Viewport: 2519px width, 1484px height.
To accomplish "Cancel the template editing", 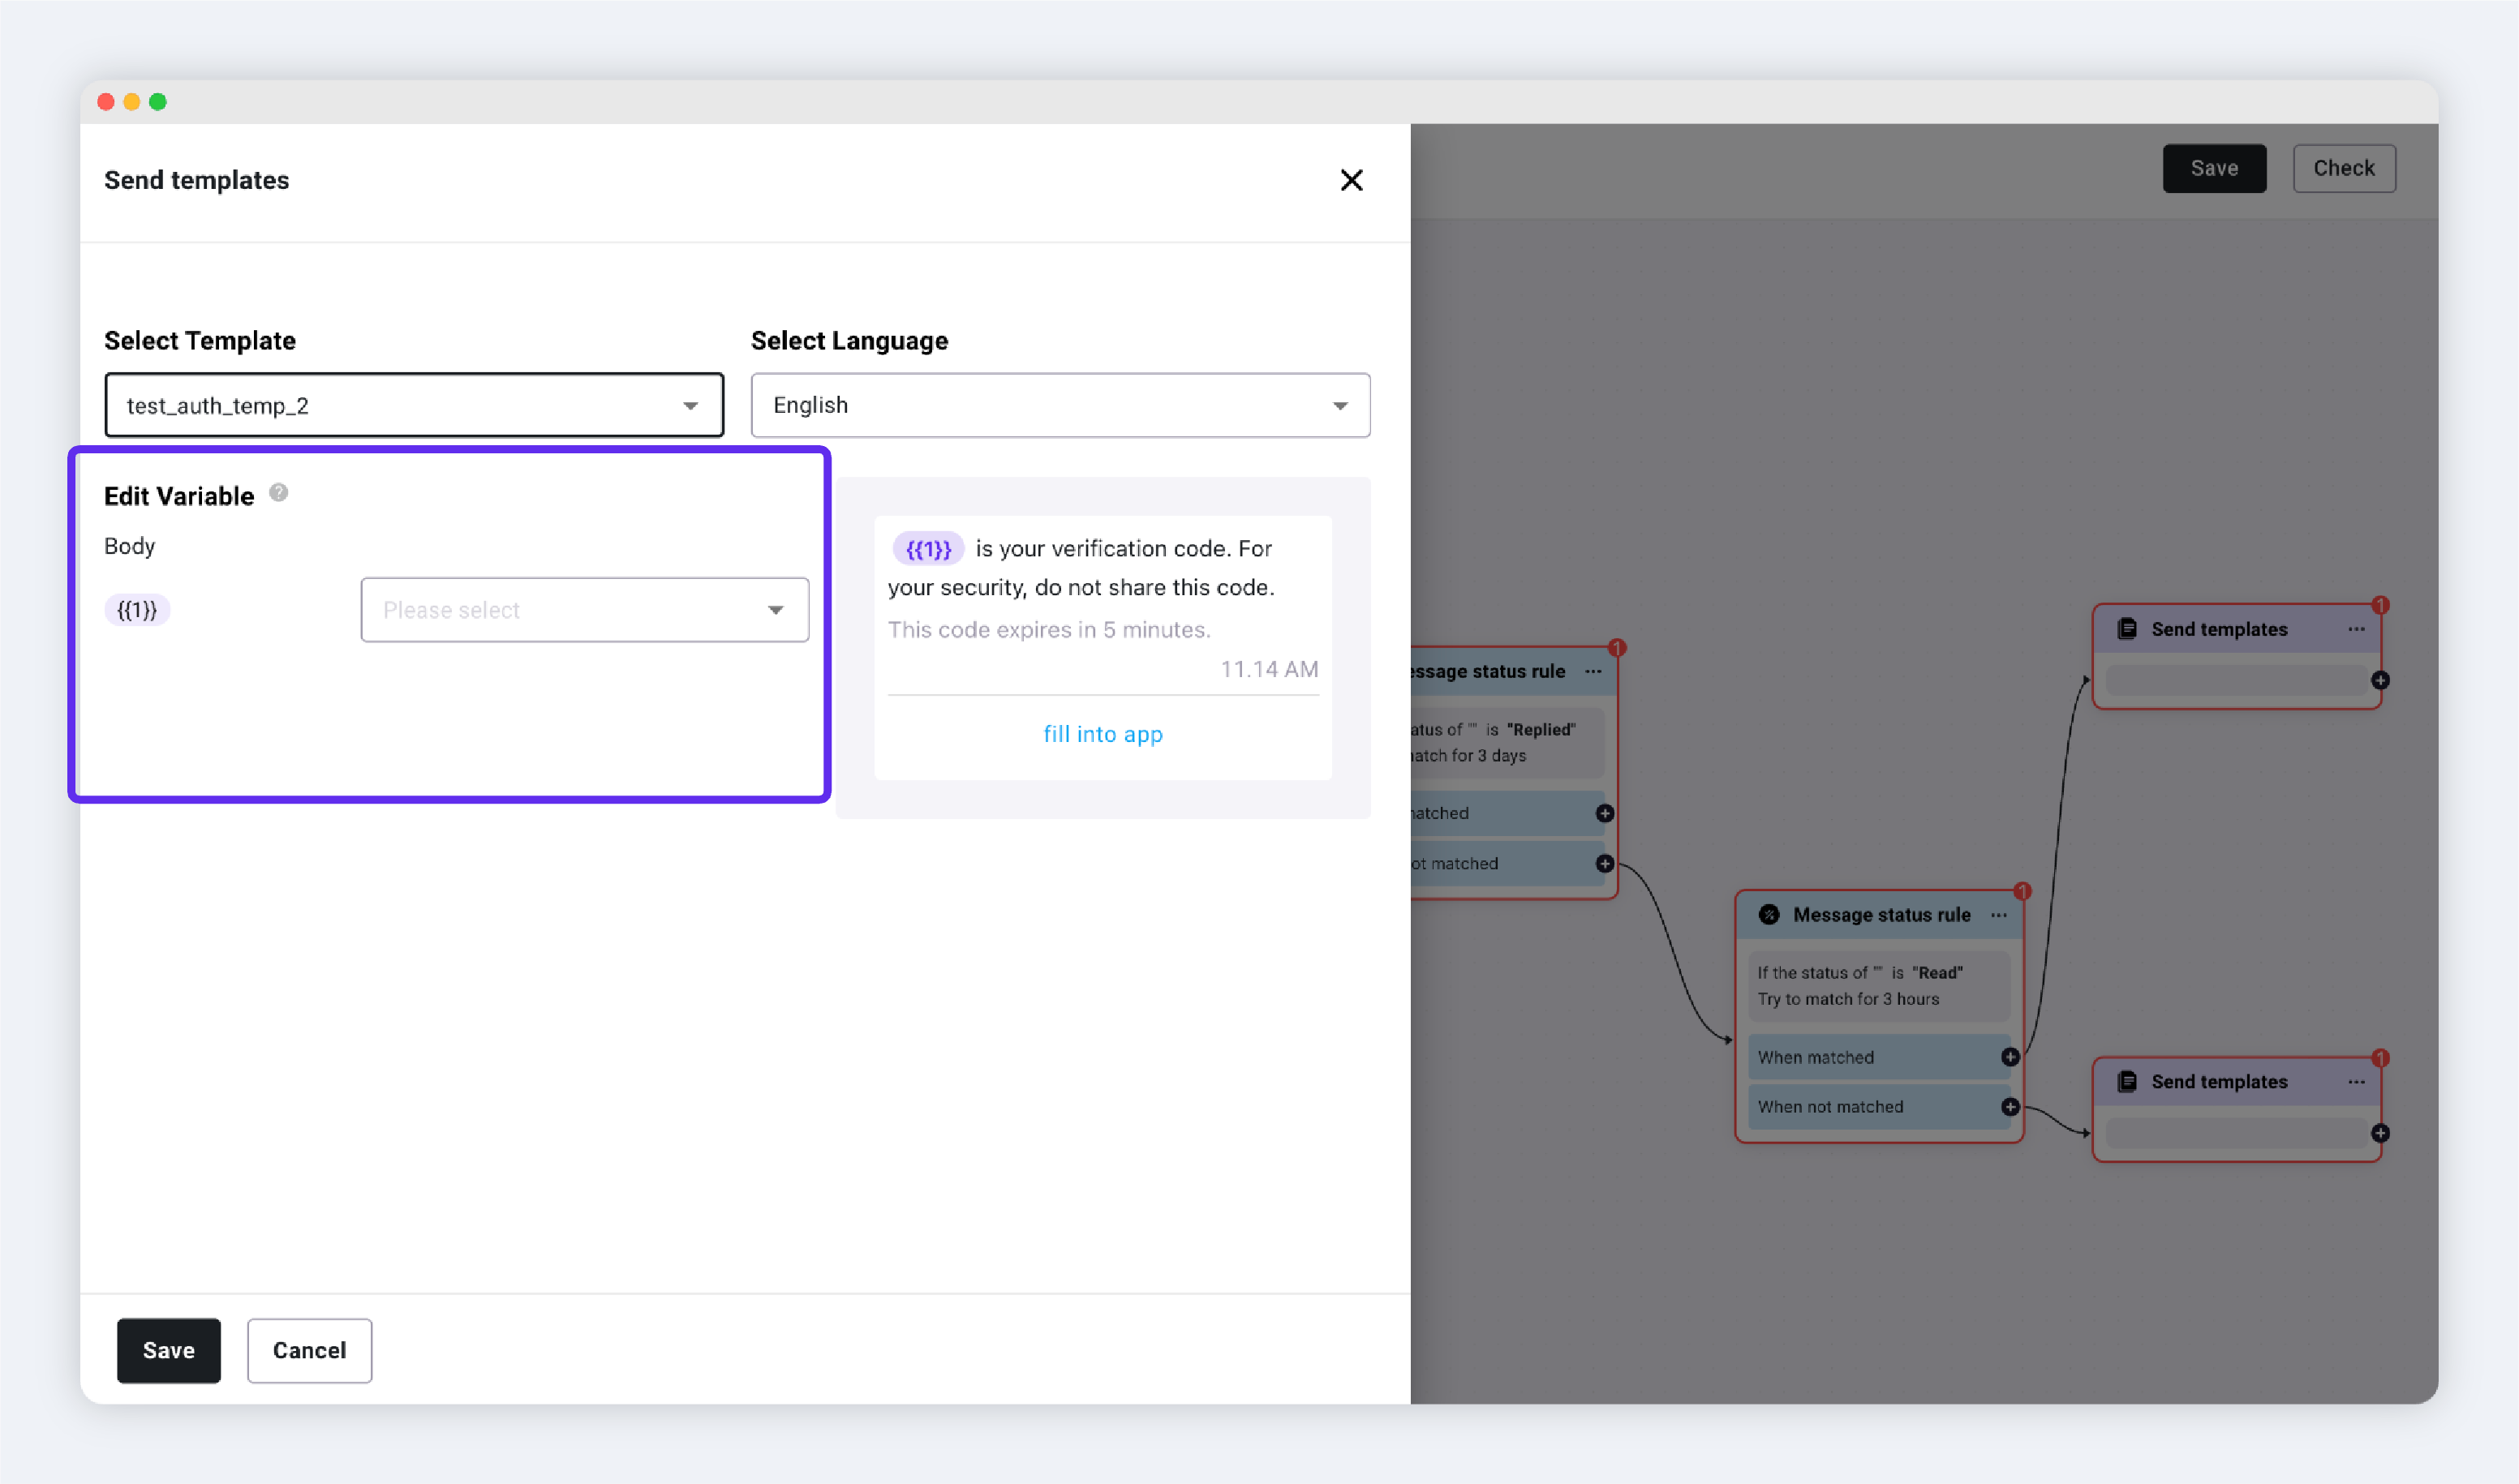I will [309, 1350].
